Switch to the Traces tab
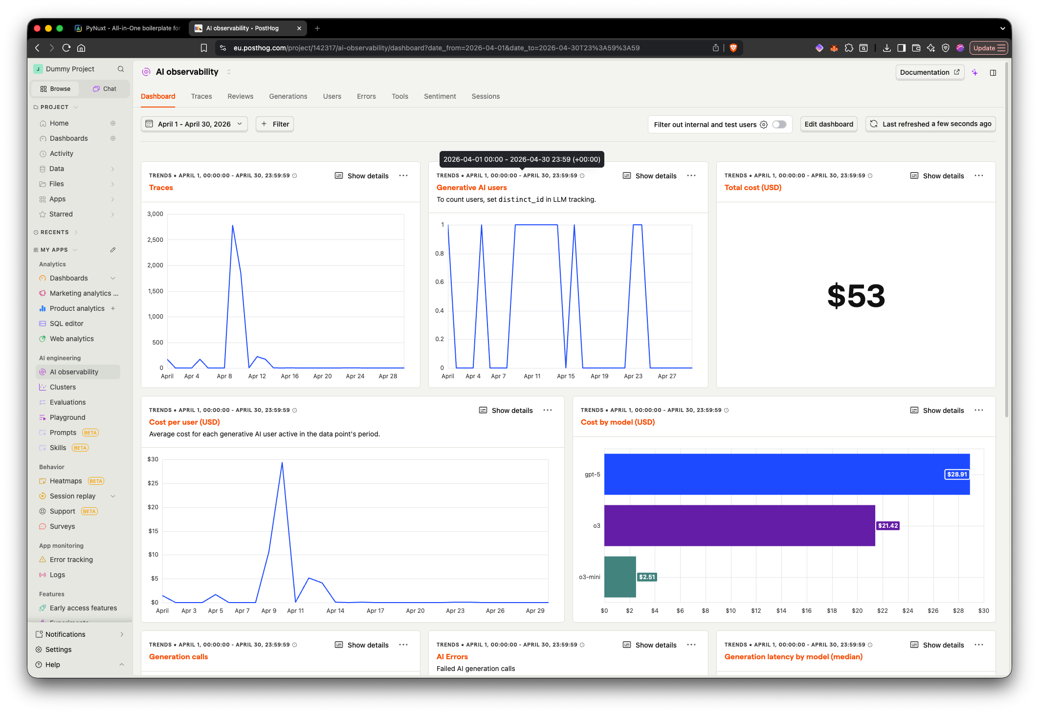The height and width of the screenshot is (714, 1039). pyautogui.click(x=201, y=96)
